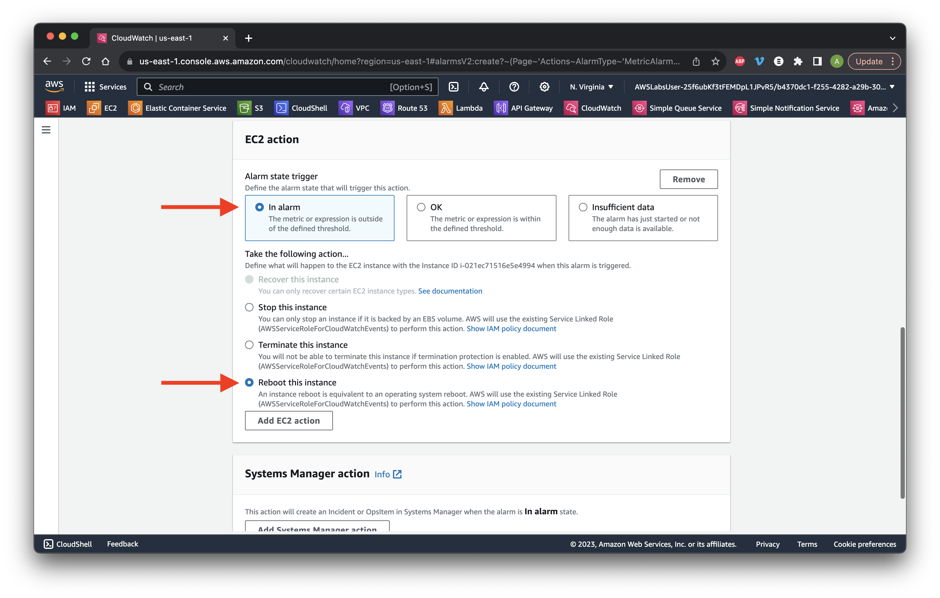The height and width of the screenshot is (598, 940).
Task: Open Simple Notification Service shortcut
Action: 786,108
